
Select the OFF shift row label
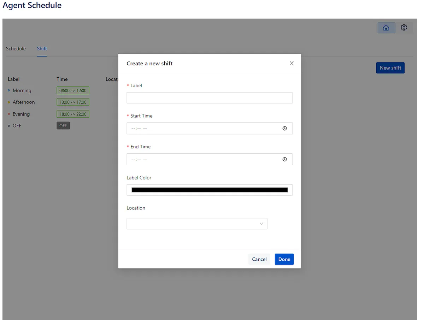click(17, 126)
